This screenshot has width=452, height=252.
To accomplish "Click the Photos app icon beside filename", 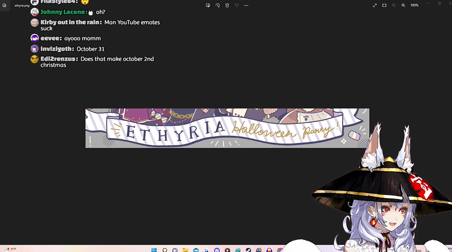I will pos(4,5).
